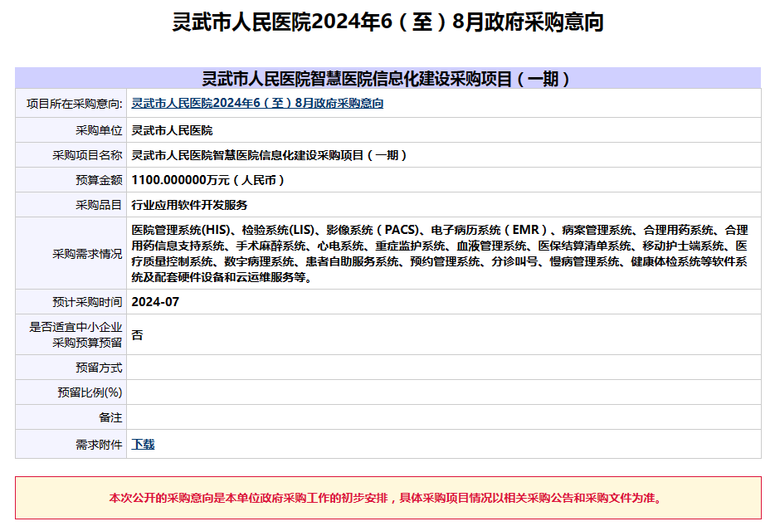The width and height of the screenshot is (775, 531).
Task: Select the date value 2024-07
Action: (155, 302)
